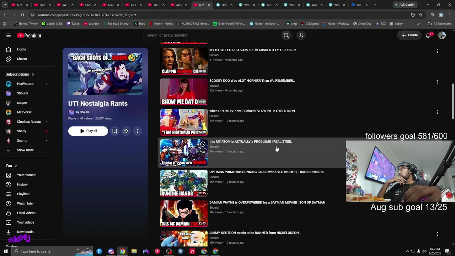Viewport: 455px width, 256px height.
Task: Go to Home in the sidebar
Action: pos(21,49)
